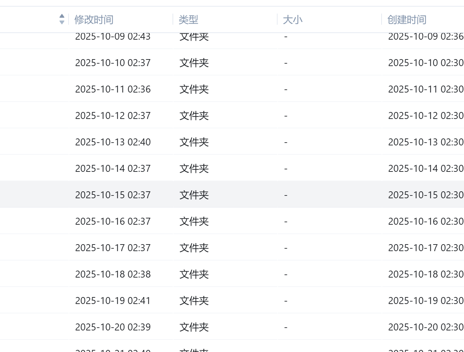Click modified time 2025-10-20 02:39
Viewport: 464px width, 352px height.
[113, 327]
